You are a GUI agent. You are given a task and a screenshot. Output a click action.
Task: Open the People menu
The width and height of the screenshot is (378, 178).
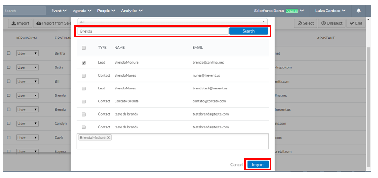tap(106, 11)
